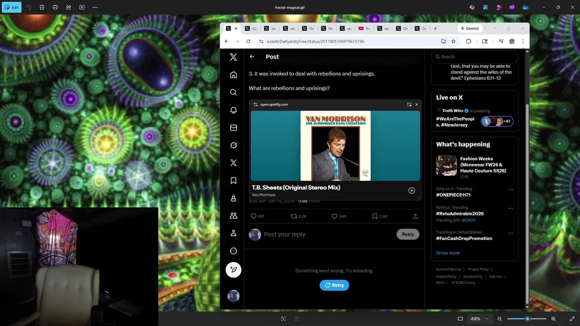Click the #CHCh hashtag link
580x326 pixels.
469,221
